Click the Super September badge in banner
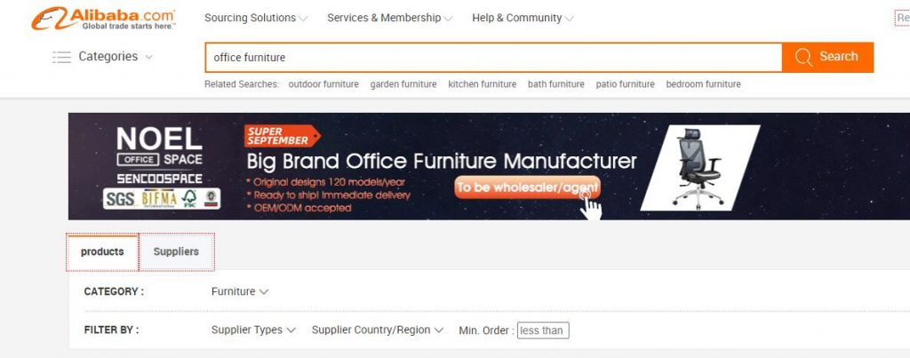 tap(282, 136)
